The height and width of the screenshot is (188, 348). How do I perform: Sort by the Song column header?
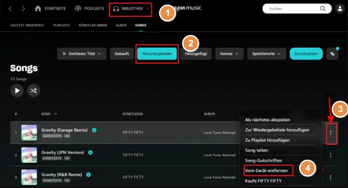point(49,114)
